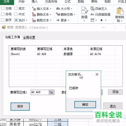
Task: Toggle the 符号 (symbol) checkbox
Action: click(3, 14)
